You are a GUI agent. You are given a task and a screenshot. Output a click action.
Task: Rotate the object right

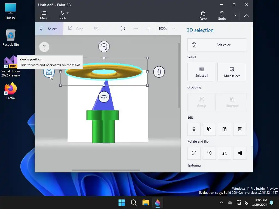[209, 153]
